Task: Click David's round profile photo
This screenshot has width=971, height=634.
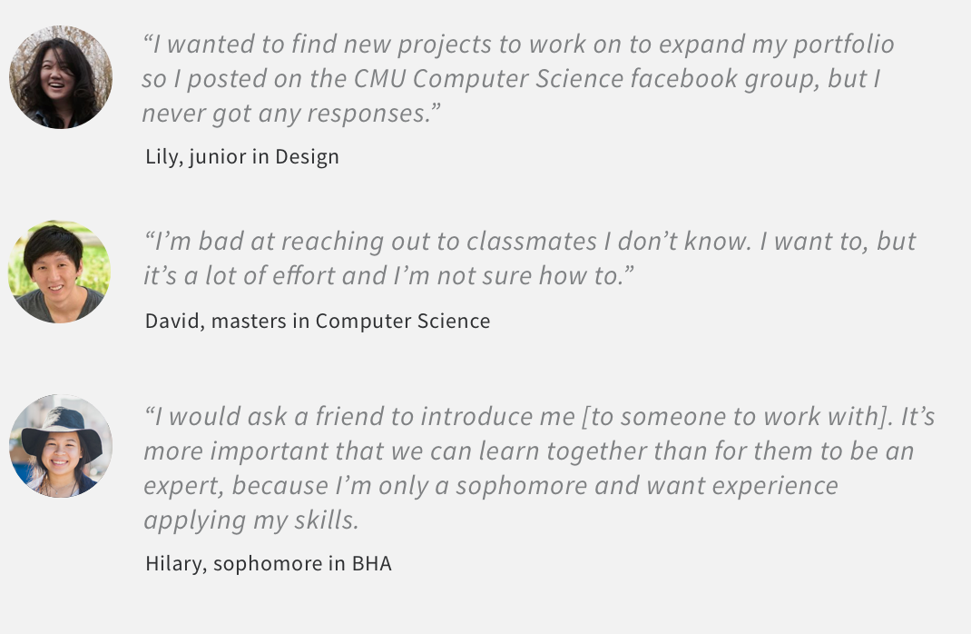Action: pyautogui.click(x=59, y=271)
